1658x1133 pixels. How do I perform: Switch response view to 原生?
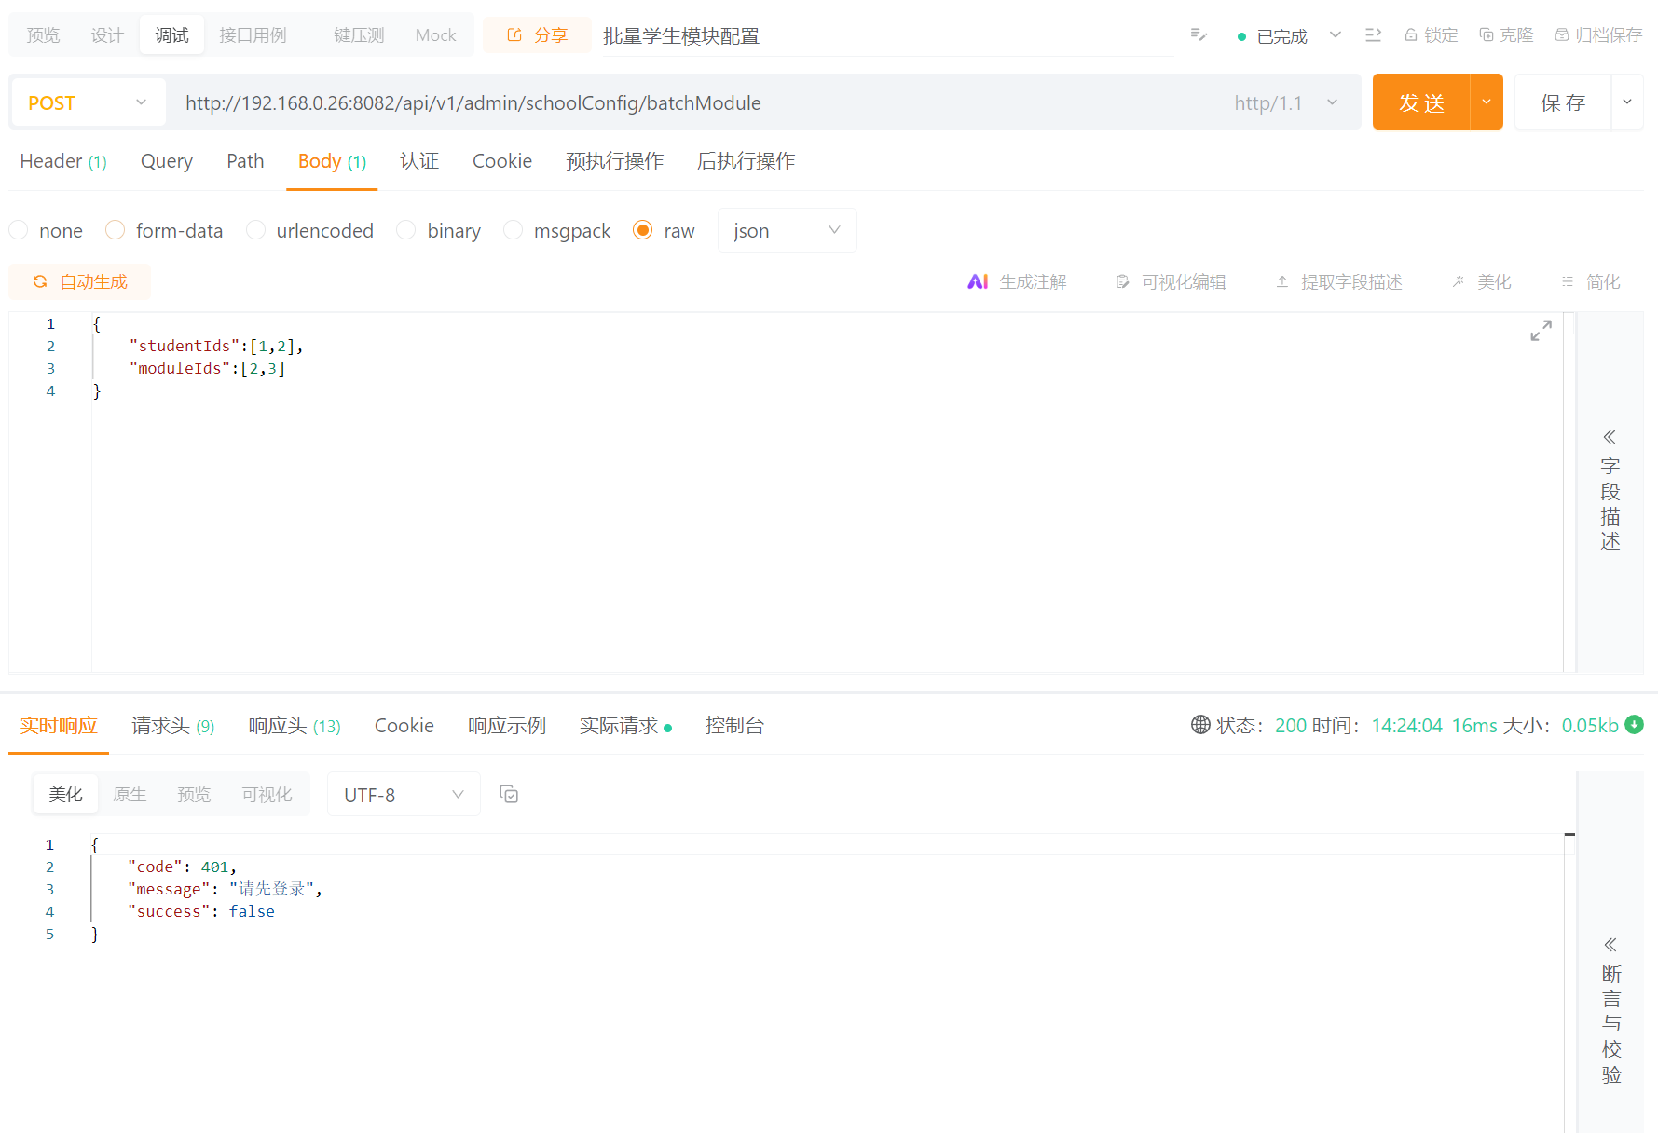coord(130,794)
